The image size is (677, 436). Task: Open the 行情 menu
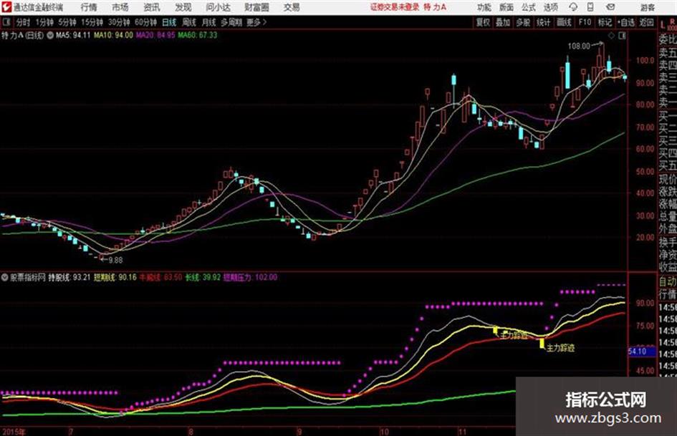click(x=89, y=7)
